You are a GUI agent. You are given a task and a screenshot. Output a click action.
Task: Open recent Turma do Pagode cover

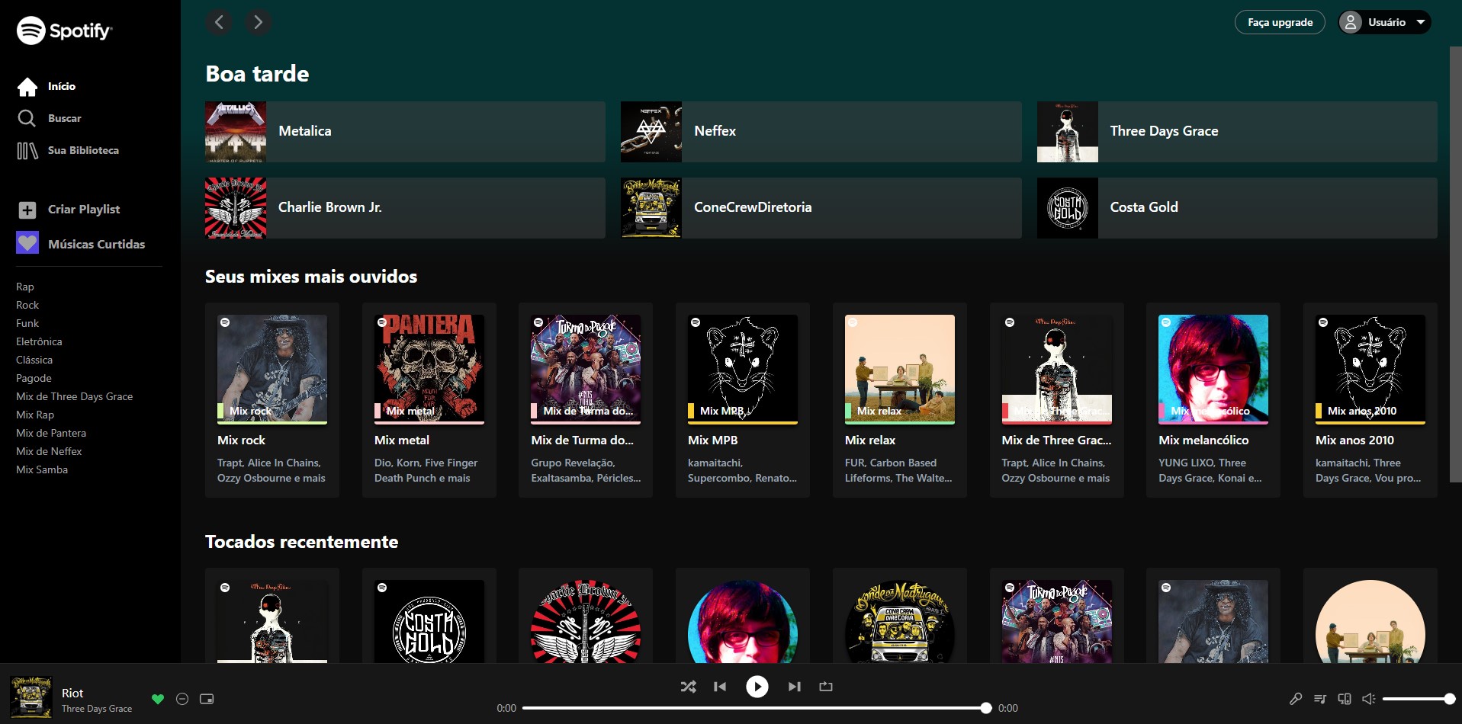pos(1056,621)
